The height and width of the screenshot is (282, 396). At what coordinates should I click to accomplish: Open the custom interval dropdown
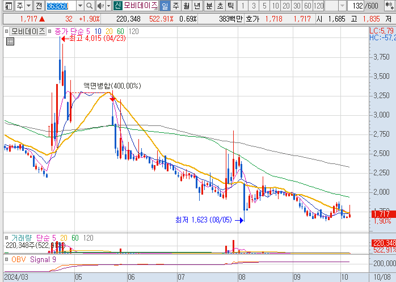[342, 6]
